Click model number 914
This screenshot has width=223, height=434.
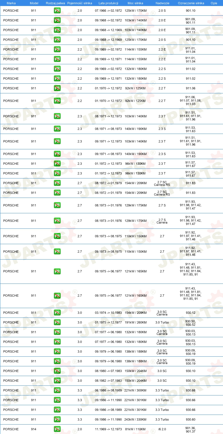pyautogui.click(x=34, y=429)
